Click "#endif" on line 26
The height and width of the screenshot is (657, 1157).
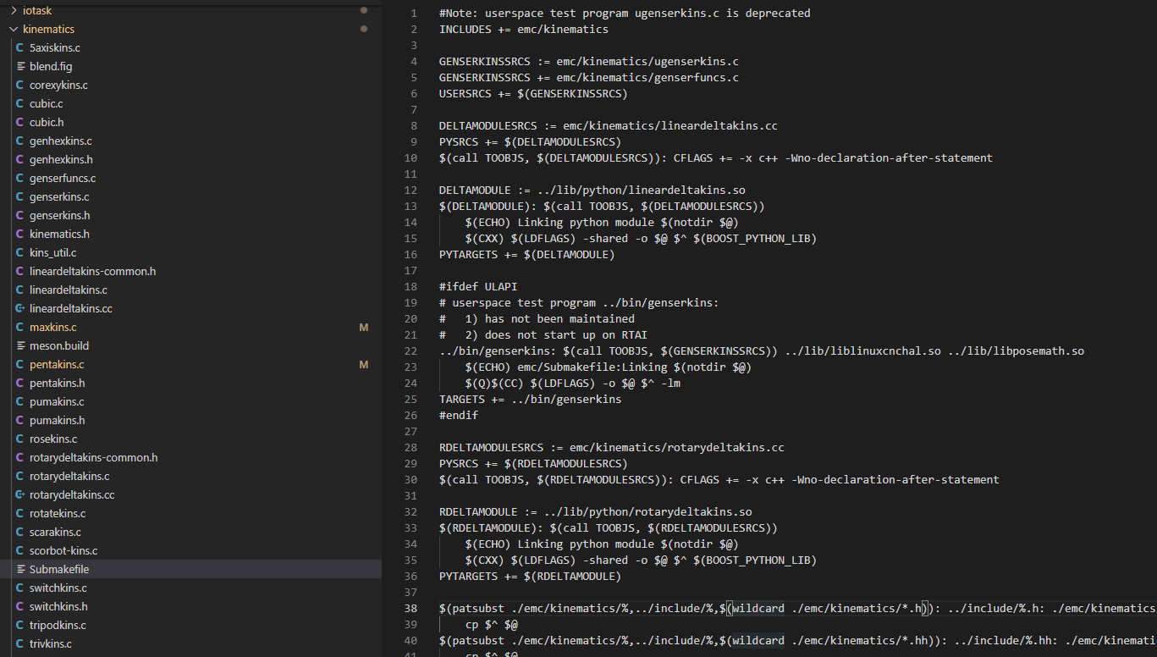(459, 415)
